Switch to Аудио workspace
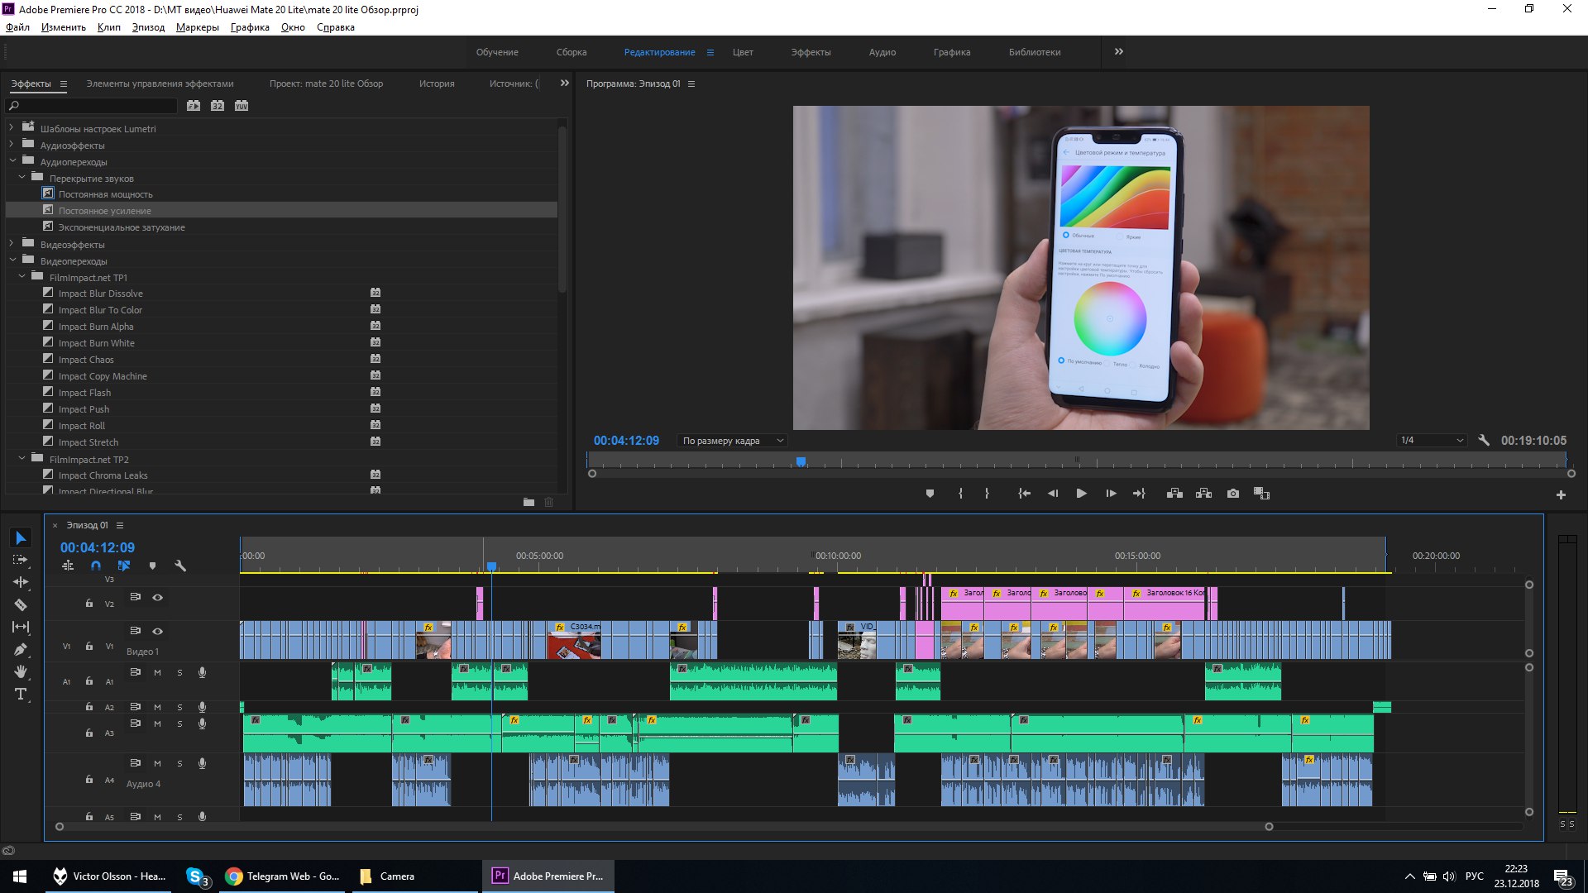Viewport: 1588px width, 893px height. pyautogui.click(x=882, y=52)
